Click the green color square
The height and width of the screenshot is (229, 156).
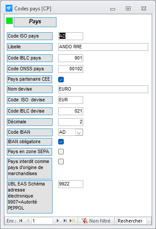click(9, 21)
